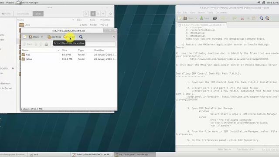Click the Paste icon in gedit toolbar
This screenshot has width=279, height=157.
[254, 18]
